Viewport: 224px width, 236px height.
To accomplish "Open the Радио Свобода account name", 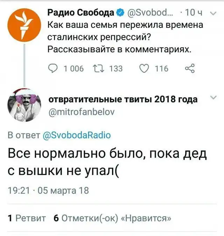I will 80,14.
